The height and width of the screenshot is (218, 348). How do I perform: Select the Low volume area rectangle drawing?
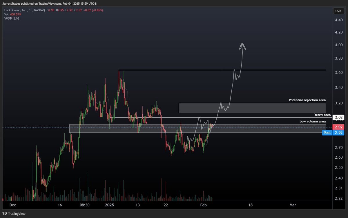click(197, 129)
